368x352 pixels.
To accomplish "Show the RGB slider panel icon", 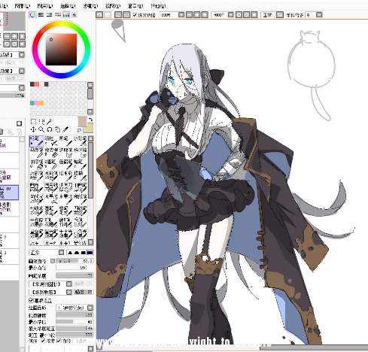I will click(41, 15).
